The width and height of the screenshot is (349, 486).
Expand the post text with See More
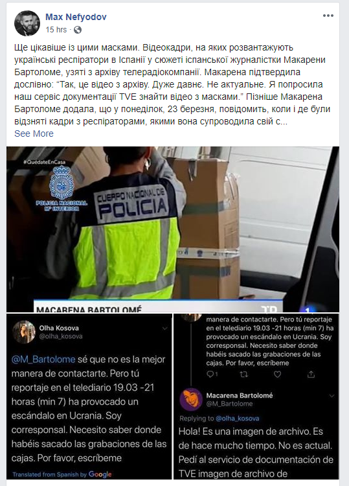tap(34, 133)
